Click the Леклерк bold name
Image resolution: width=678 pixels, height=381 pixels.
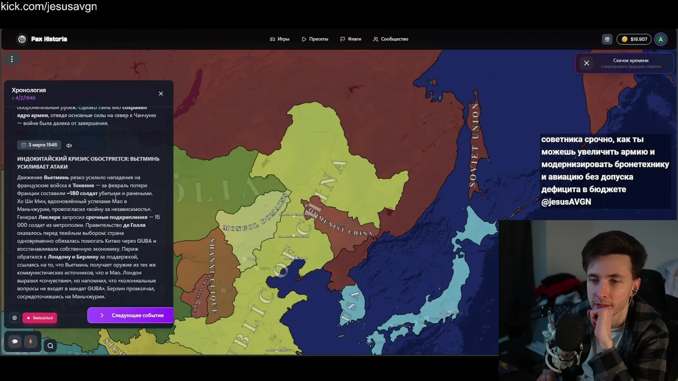49,217
